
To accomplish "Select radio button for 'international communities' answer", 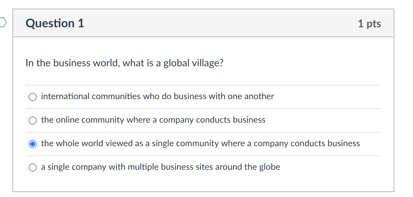I will (32, 97).
